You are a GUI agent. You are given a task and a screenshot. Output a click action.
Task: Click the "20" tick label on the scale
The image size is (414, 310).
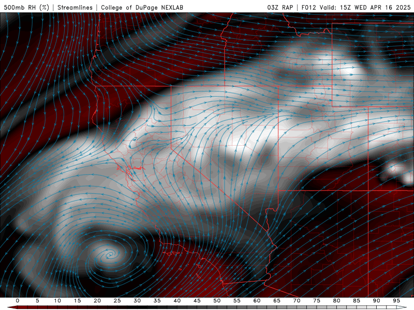pos(97,301)
